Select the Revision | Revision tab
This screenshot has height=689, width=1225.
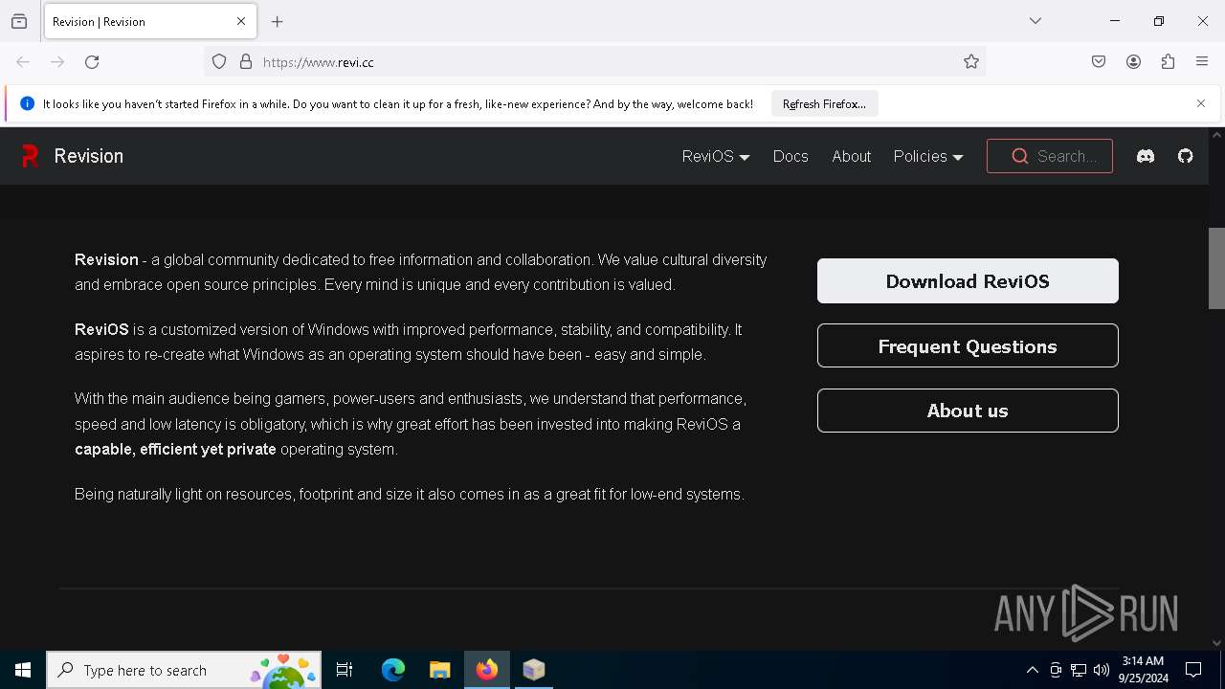(149, 21)
